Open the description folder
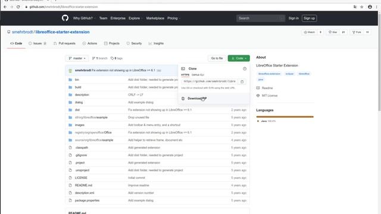This screenshot has width=381, height=214. point(82,95)
